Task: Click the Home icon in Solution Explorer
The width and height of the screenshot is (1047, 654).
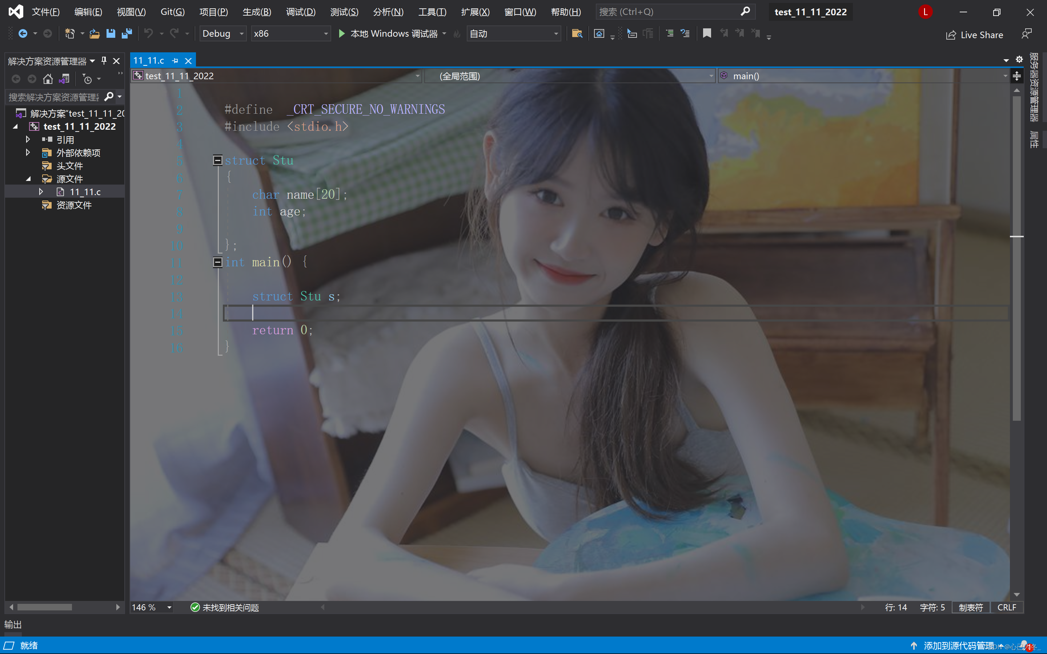Action: click(48, 79)
